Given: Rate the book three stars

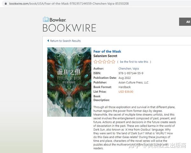Looking at the screenshot, I should tap(104, 62).
